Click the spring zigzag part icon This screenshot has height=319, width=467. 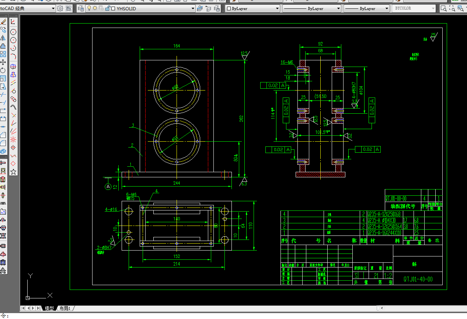(3, 203)
